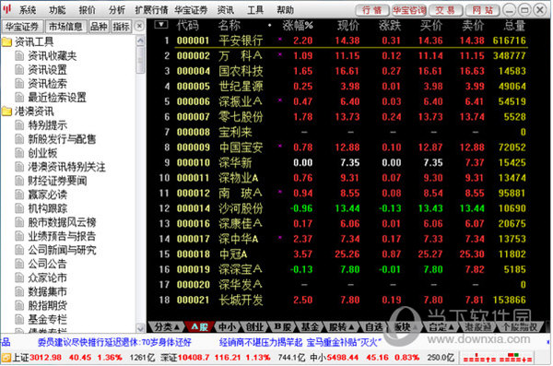
Task: Click the 行情 button at top right
Action: point(372,10)
